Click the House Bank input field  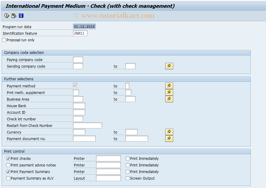coord(79,106)
